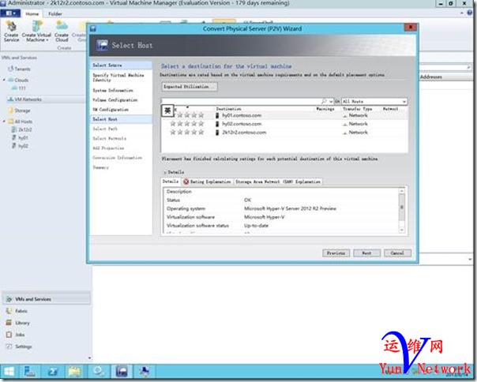Select destination hy02.contoso.com row
This screenshot has height=382, width=477.
[284, 124]
